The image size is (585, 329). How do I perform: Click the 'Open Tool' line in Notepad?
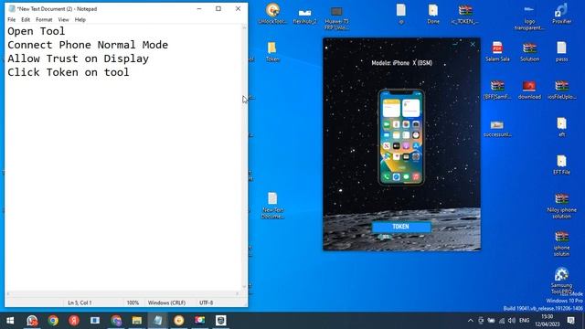click(x=37, y=31)
